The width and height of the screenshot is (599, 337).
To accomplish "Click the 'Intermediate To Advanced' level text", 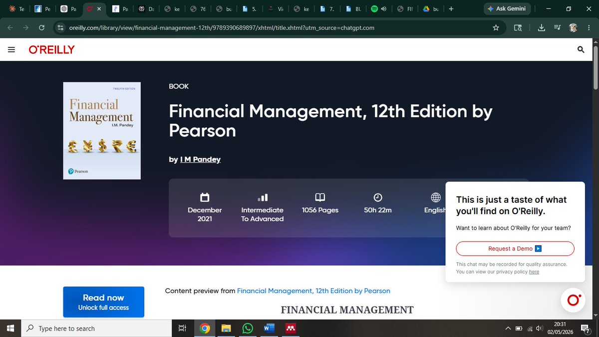I will (263, 214).
